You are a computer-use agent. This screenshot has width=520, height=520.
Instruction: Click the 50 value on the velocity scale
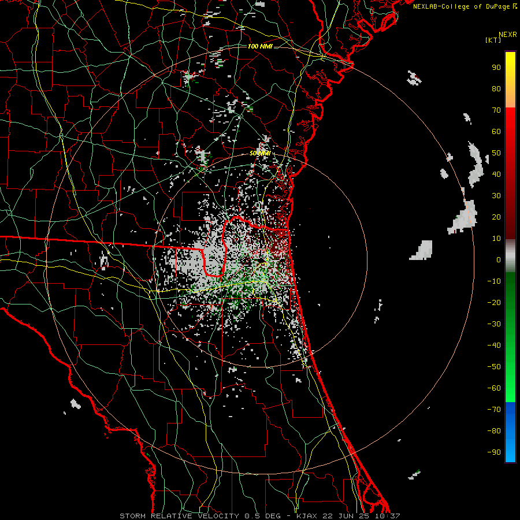coord(496,153)
